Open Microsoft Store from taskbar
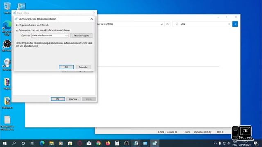Viewport: 262px width, 147px height. click(70, 143)
